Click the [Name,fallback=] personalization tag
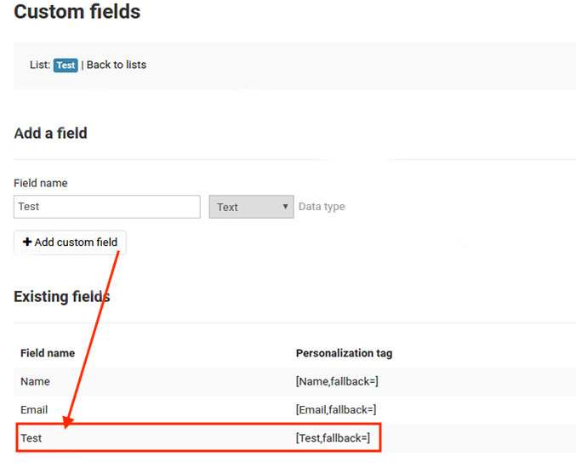This screenshot has height=468, width=576. pos(337,382)
